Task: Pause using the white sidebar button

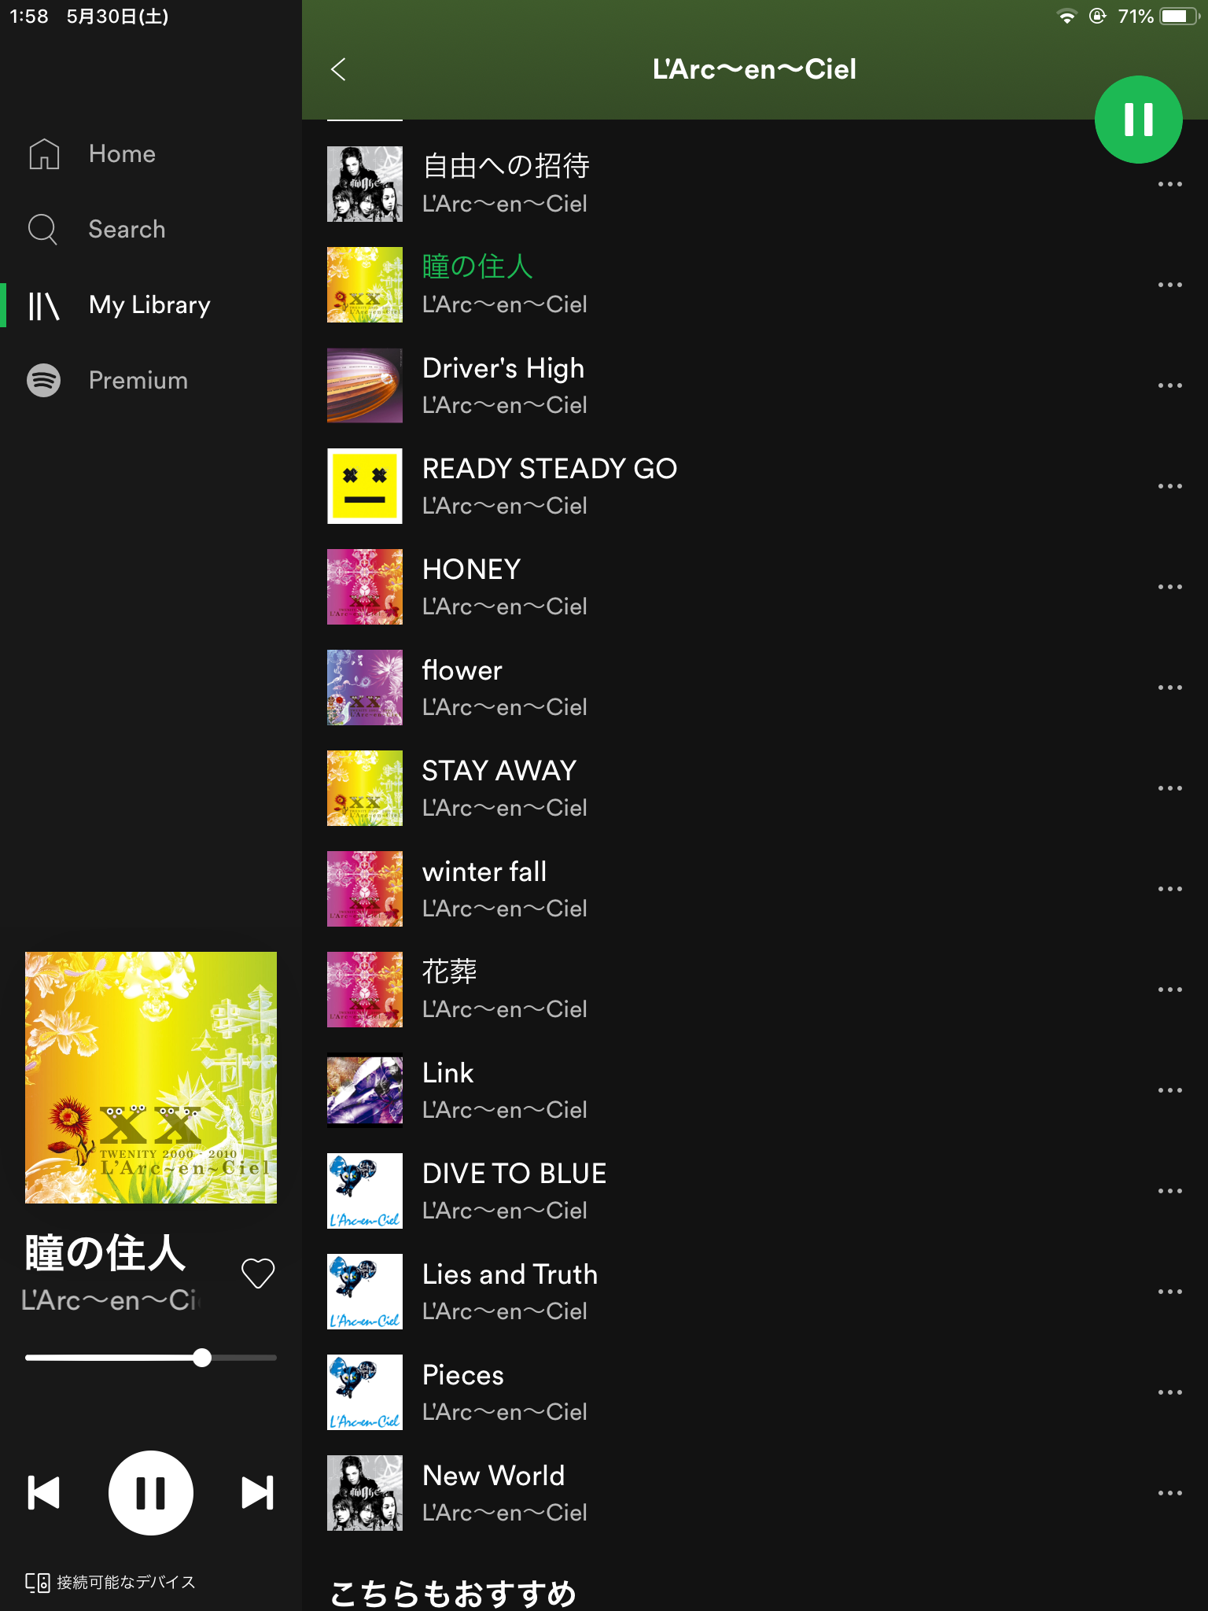Action: coord(151,1492)
